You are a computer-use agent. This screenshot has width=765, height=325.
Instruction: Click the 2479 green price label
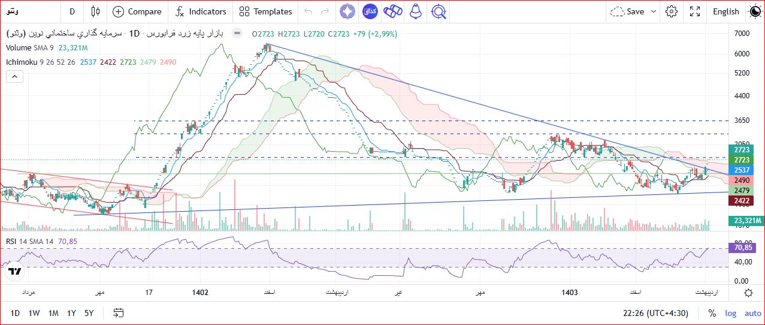742,190
